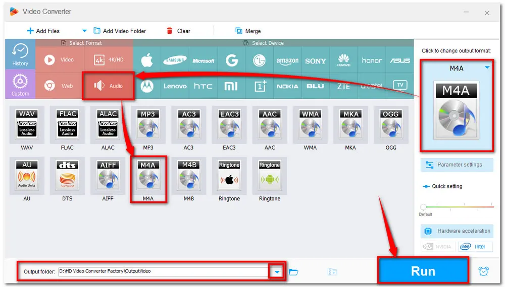Open the Microsoft device presets
The image size is (505, 287).
click(x=203, y=60)
